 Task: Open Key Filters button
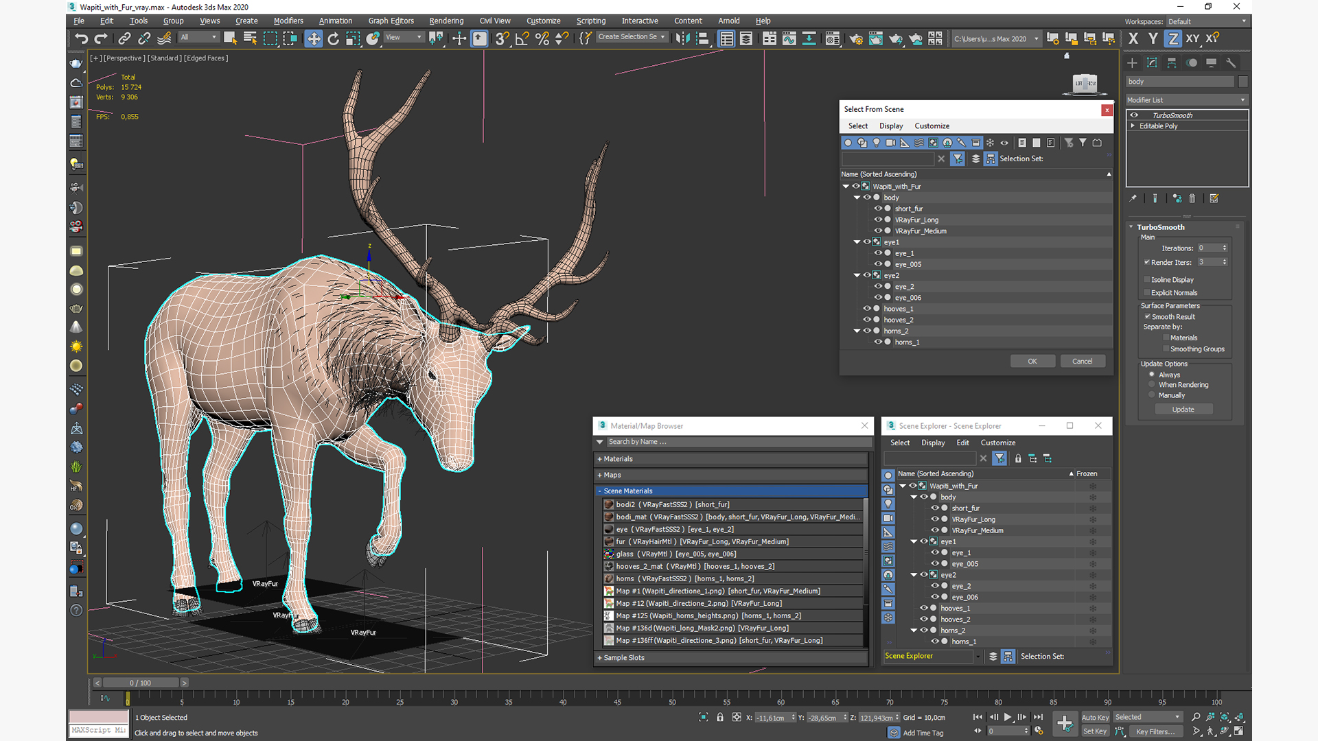pos(1155,732)
